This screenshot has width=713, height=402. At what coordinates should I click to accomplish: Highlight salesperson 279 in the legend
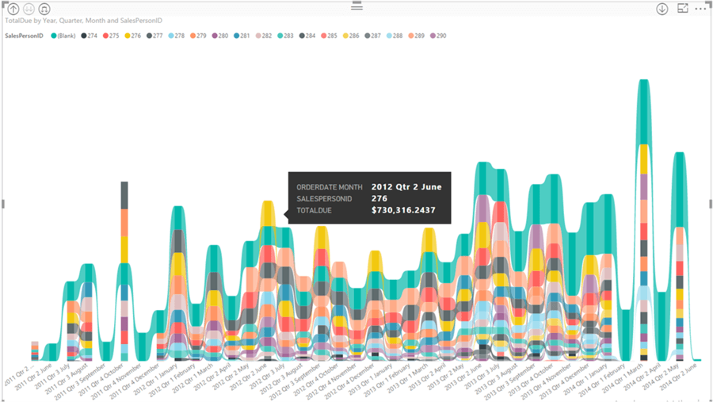198,36
